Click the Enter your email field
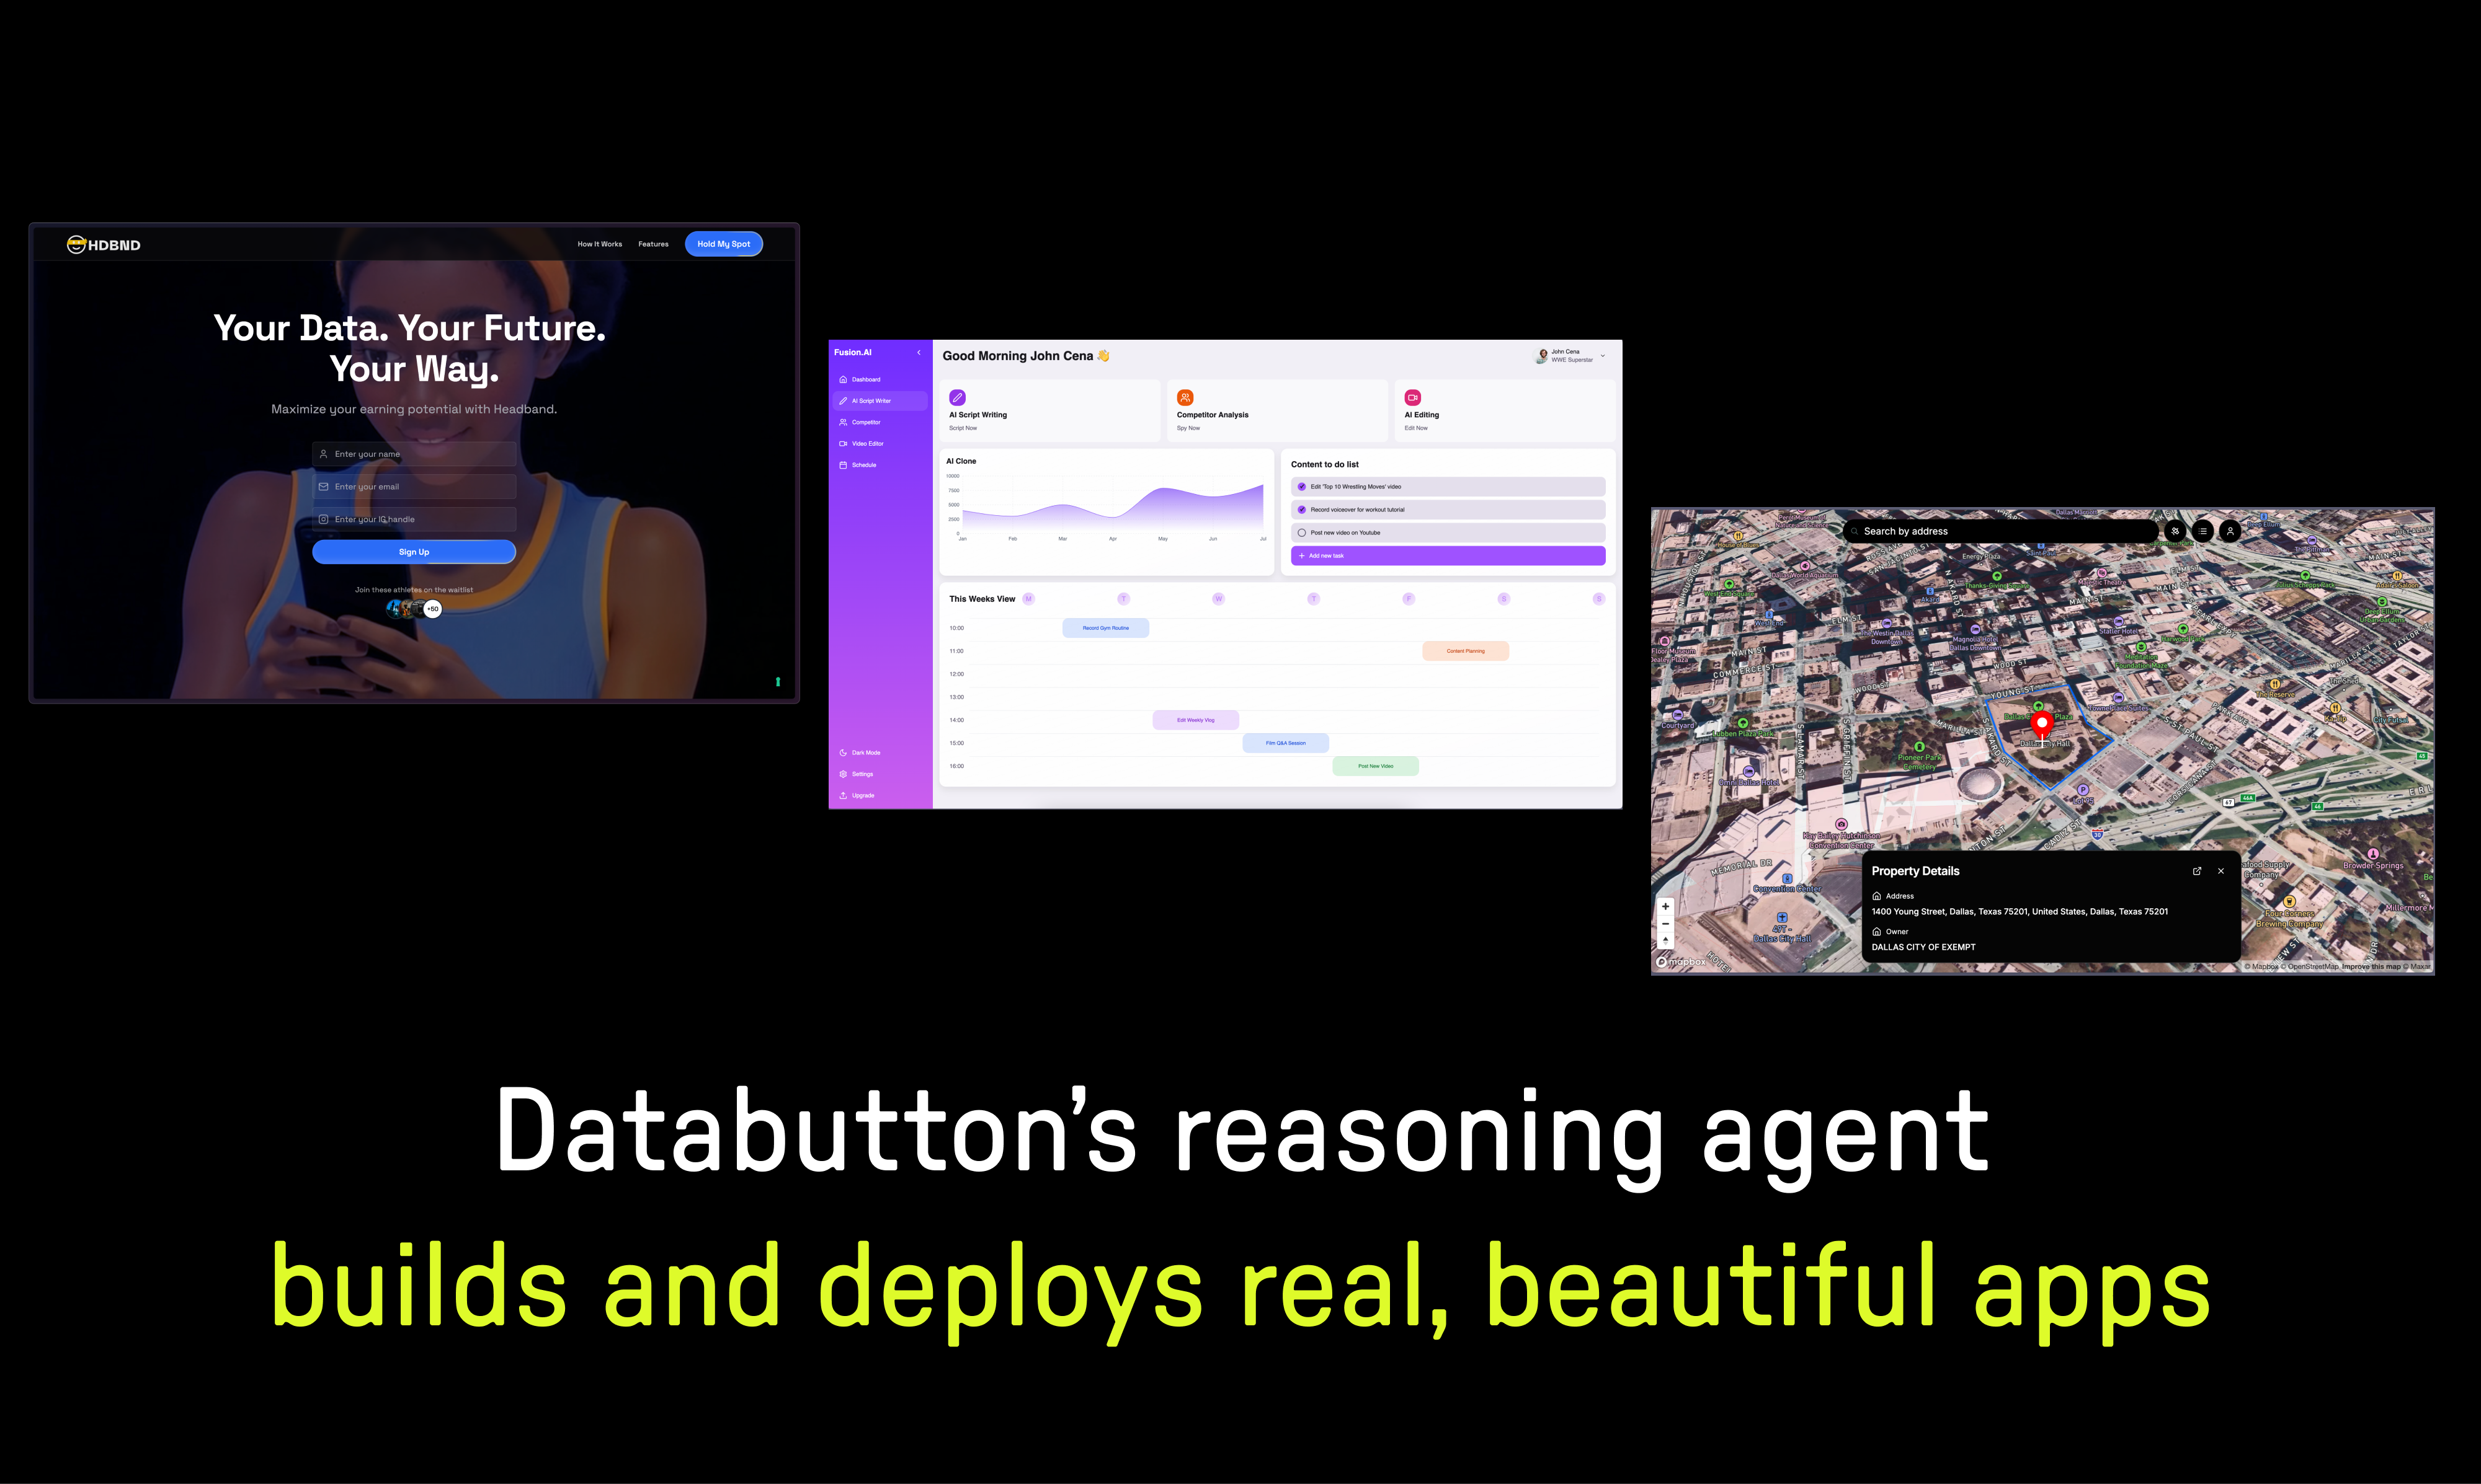Image resolution: width=2481 pixels, height=1484 pixels. point(414,487)
